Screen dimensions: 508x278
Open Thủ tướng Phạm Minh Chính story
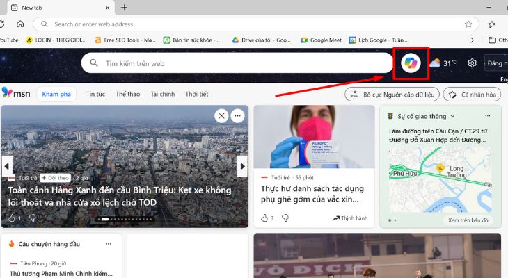[61, 273]
